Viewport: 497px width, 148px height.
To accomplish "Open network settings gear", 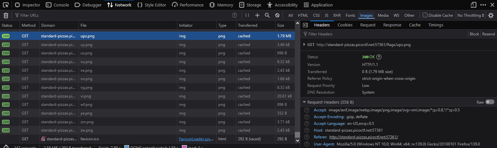I will (x=491, y=15).
